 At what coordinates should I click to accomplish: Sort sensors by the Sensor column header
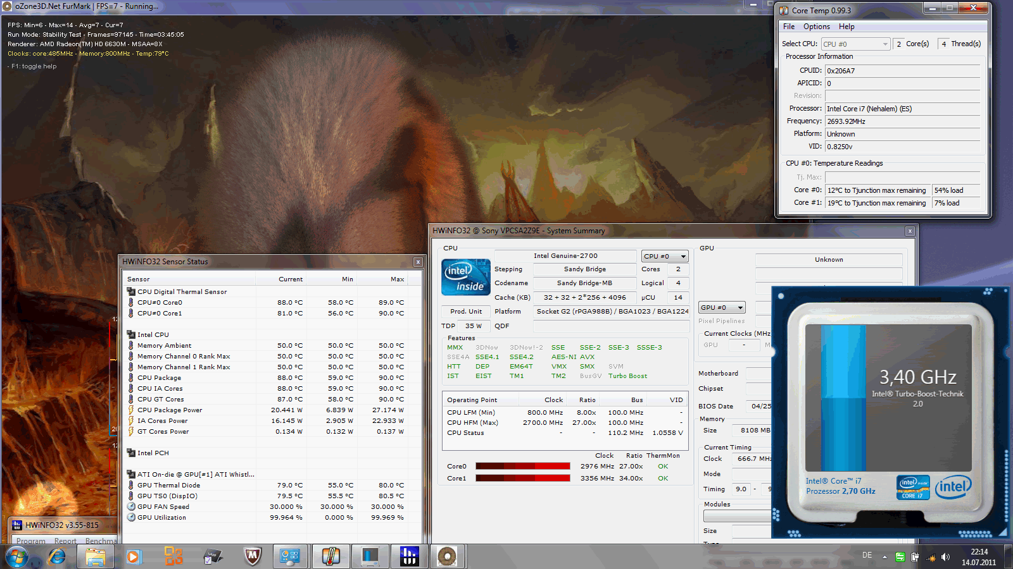coord(190,279)
